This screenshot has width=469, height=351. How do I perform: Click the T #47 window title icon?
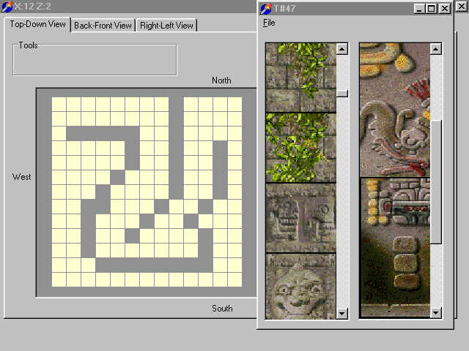click(x=265, y=9)
